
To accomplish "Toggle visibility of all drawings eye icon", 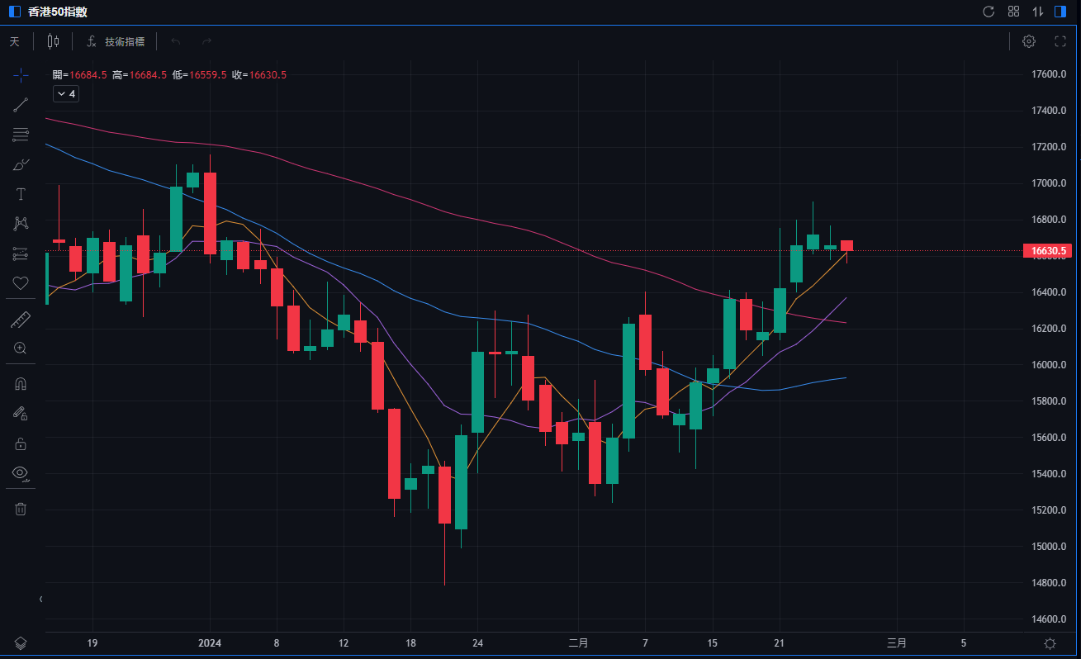I will point(21,473).
